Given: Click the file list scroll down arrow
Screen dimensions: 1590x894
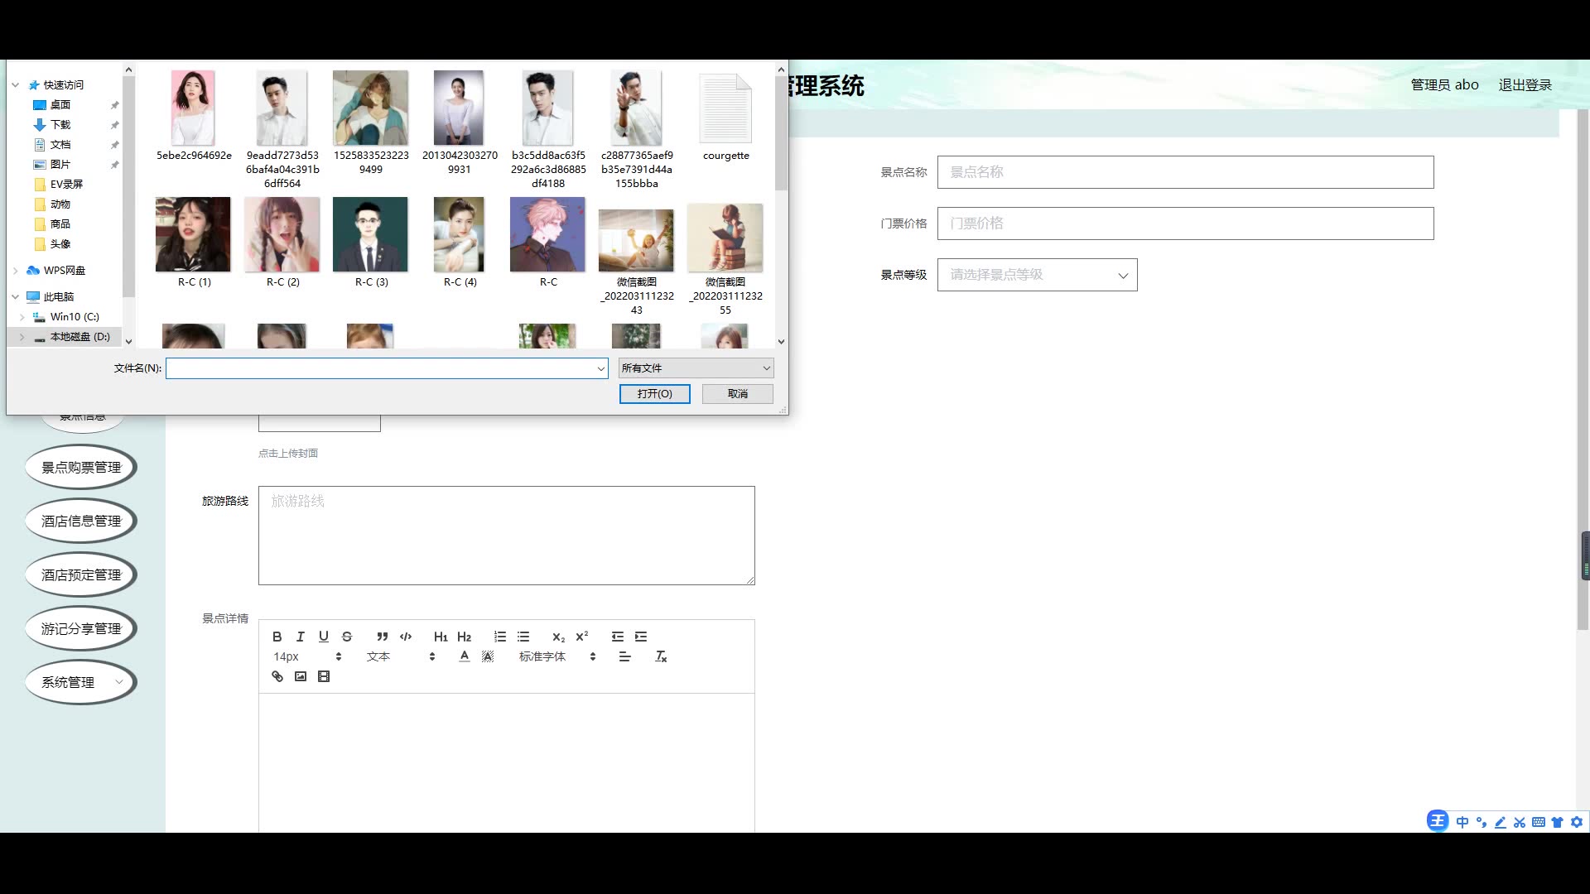Looking at the screenshot, I should click(x=781, y=341).
